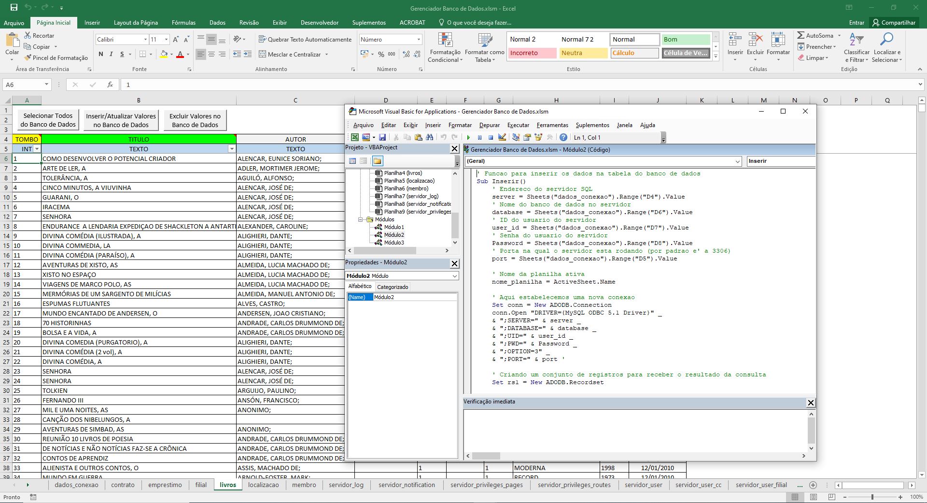Open Project Explorer icon in VBA toolbar
Image resolution: width=927 pixels, height=503 pixels.
(x=516, y=138)
